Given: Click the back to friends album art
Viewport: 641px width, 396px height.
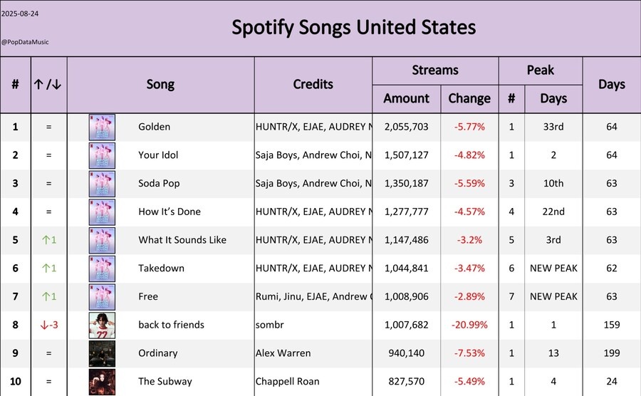Looking at the screenshot, I should click(x=102, y=325).
